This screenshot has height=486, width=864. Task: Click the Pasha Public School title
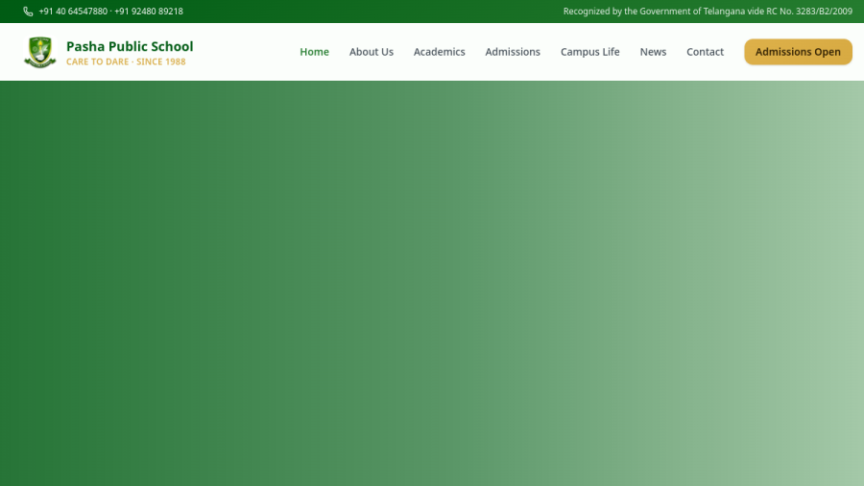point(130,46)
